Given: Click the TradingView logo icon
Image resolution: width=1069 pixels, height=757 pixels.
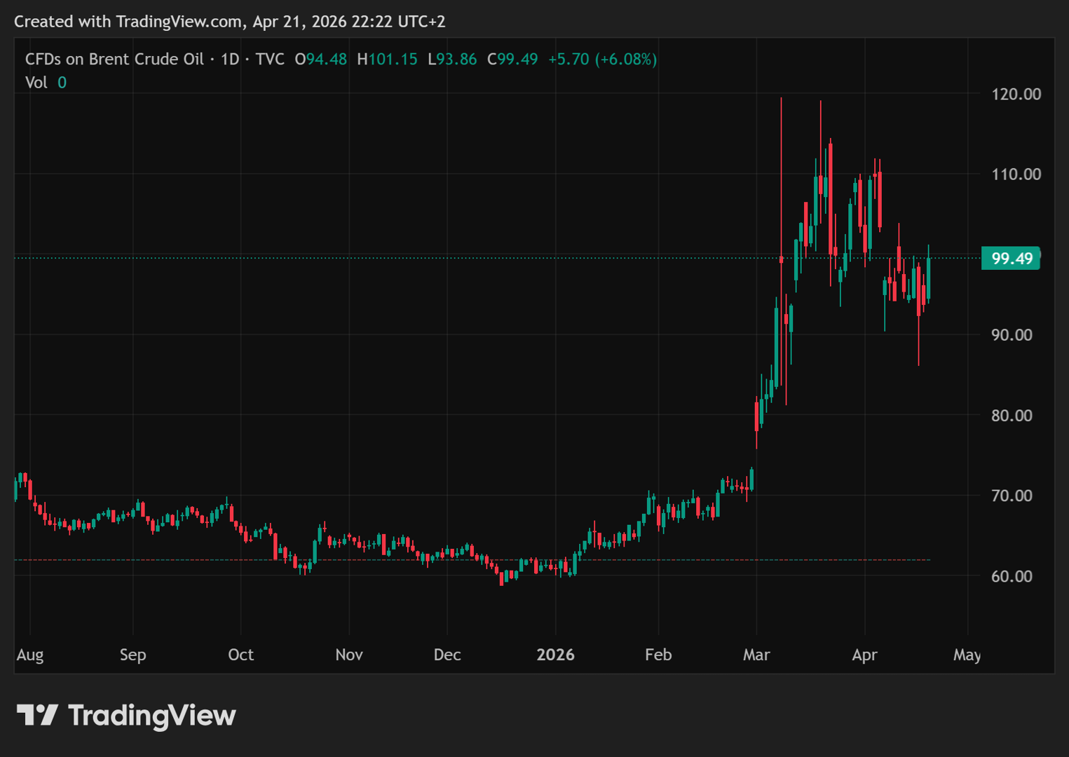Looking at the screenshot, I should click(x=37, y=715).
